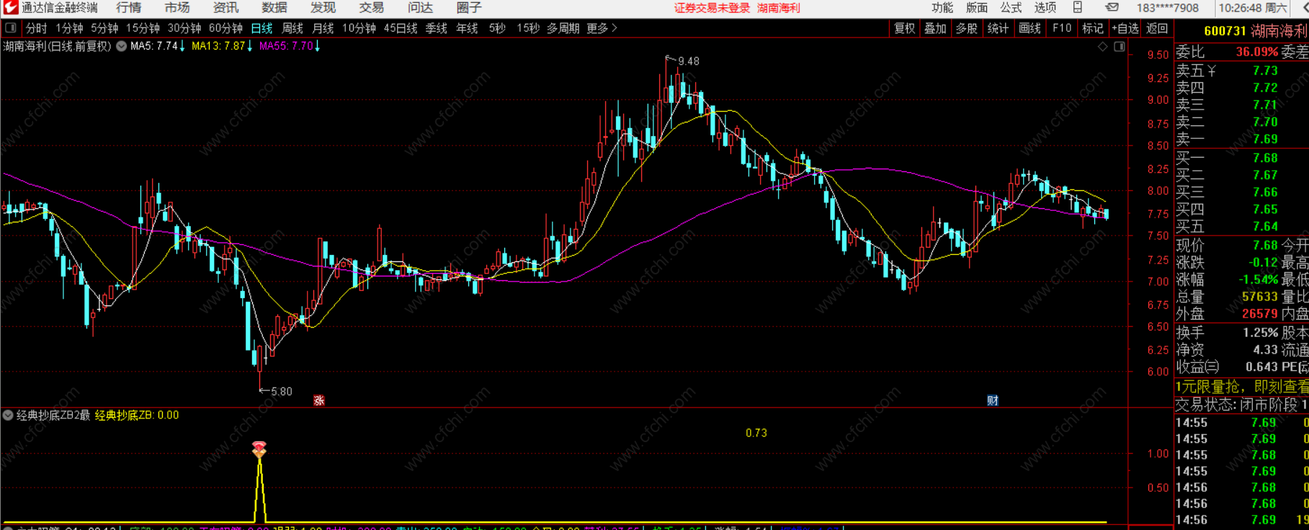Select the 60分钟 period tab
1309x530 pixels.
[225, 28]
